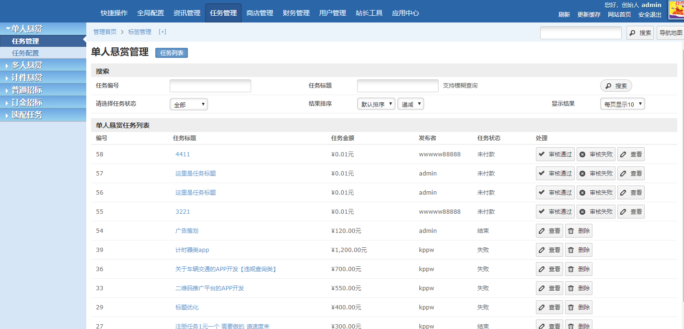Go to 管理首页 via the breadcrumb link
684x329 pixels.
pos(104,32)
